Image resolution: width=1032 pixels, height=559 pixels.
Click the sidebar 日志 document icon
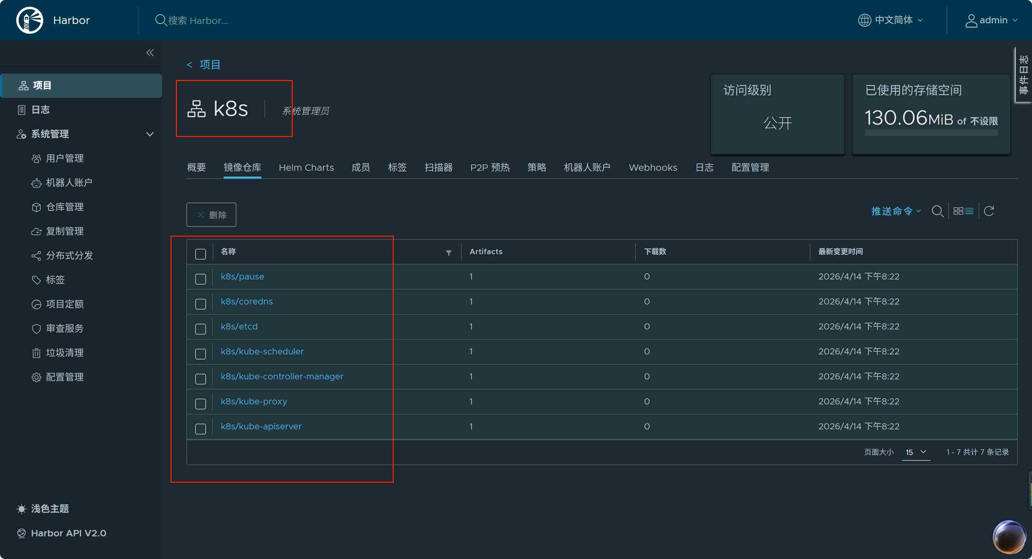point(22,110)
